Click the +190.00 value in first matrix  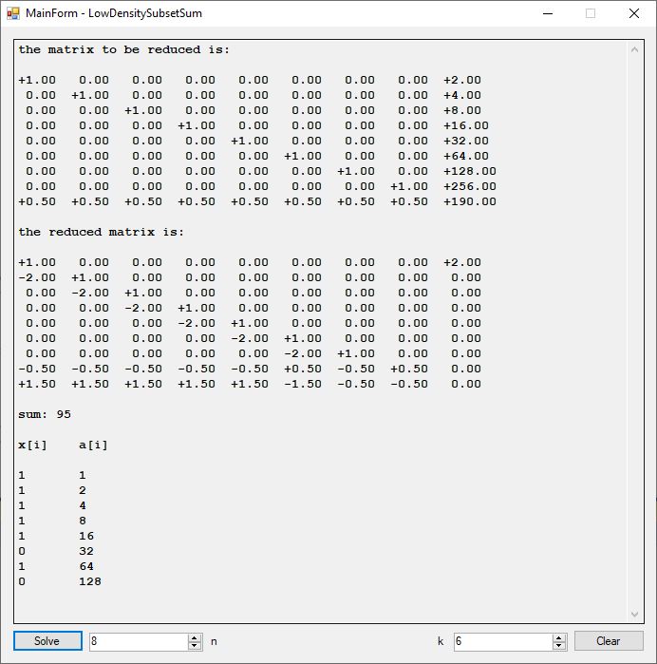click(470, 201)
